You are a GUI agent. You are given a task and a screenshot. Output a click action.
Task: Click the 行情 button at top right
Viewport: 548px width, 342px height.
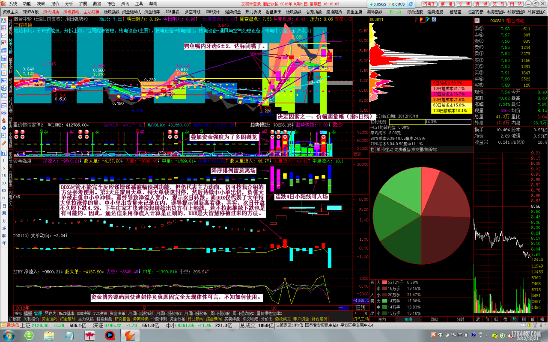pyautogui.click(x=464, y=3)
